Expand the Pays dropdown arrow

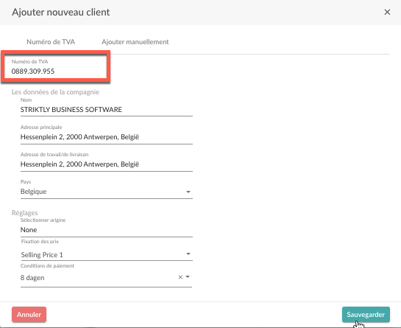click(188, 192)
